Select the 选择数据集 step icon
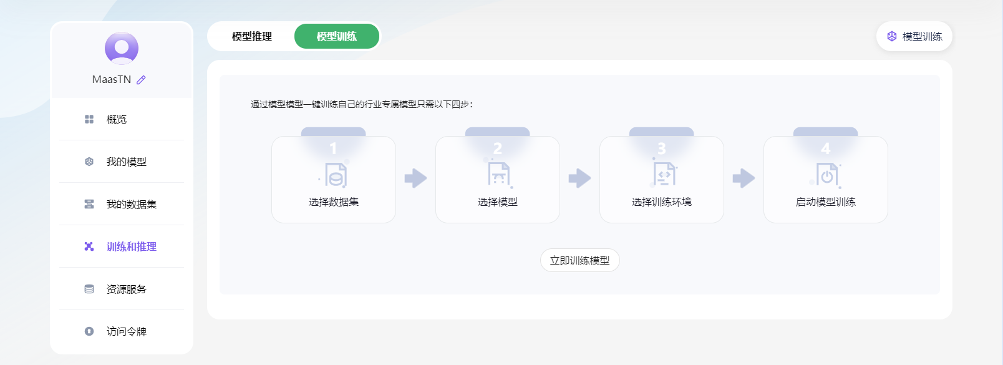The width and height of the screenshot is (1003, 365). 334,175
